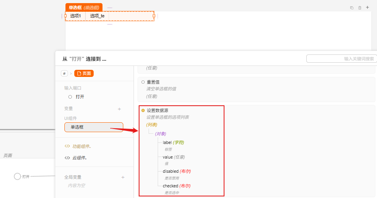Select 单选框 under UI组件
The image size is (377, 198).
tap(94, 127)
